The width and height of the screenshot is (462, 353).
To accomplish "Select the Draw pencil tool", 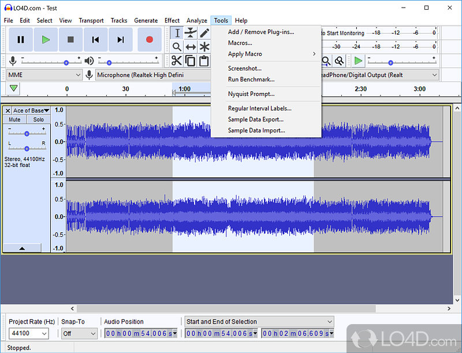I will click(x=204, y=33).
